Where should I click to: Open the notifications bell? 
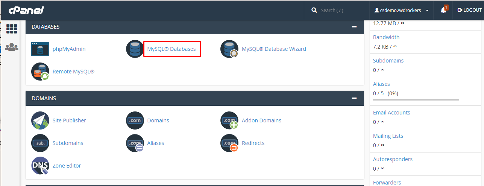point(443,11)
